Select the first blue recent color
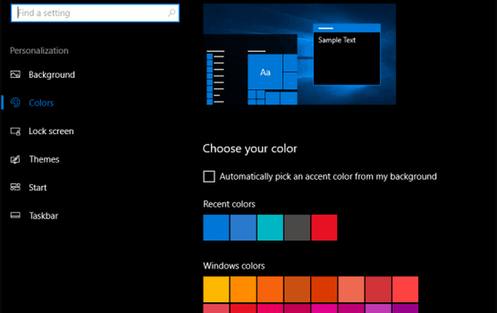 (x=216, y=228)
